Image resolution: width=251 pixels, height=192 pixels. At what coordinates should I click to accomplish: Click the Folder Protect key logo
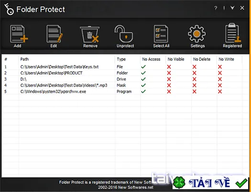click(9, 9)
